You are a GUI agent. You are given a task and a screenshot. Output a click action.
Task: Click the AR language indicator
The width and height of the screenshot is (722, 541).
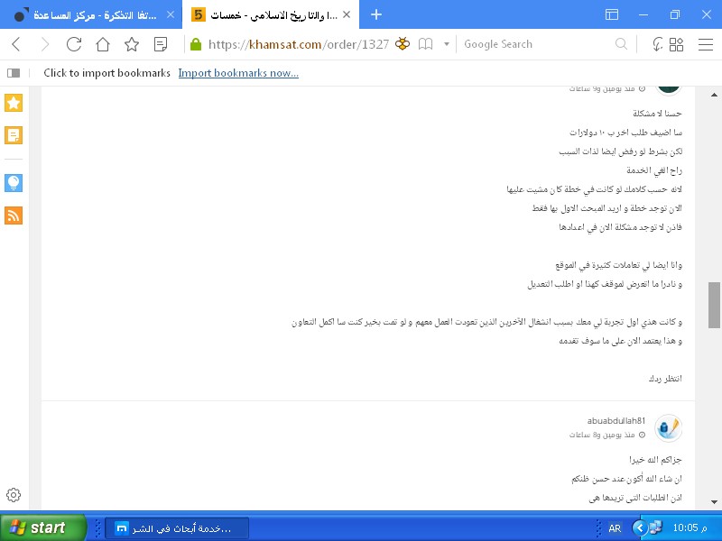pyautogui.click(x=615, y=528)
